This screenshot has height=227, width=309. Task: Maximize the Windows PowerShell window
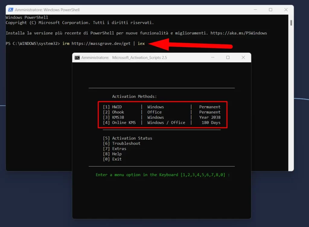coord(271,10)
